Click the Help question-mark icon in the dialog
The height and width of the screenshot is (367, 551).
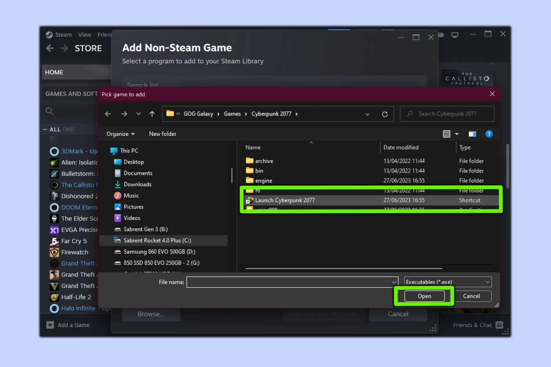(489, 133)
